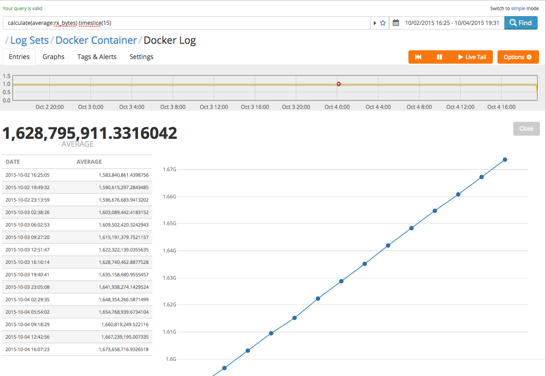Click the Find search button

point(521,23)
